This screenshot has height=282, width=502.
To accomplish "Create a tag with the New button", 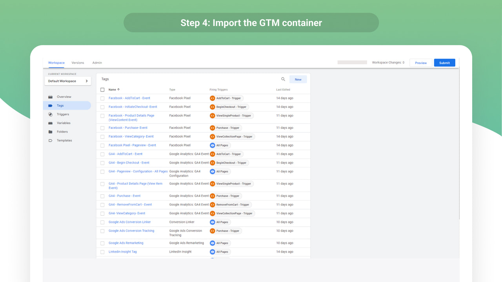I will (298, 79).
